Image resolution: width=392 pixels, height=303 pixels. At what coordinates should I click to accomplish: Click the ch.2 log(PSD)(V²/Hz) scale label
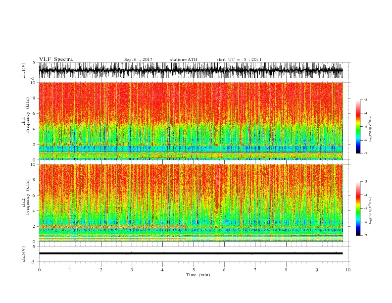coord(370,211)
